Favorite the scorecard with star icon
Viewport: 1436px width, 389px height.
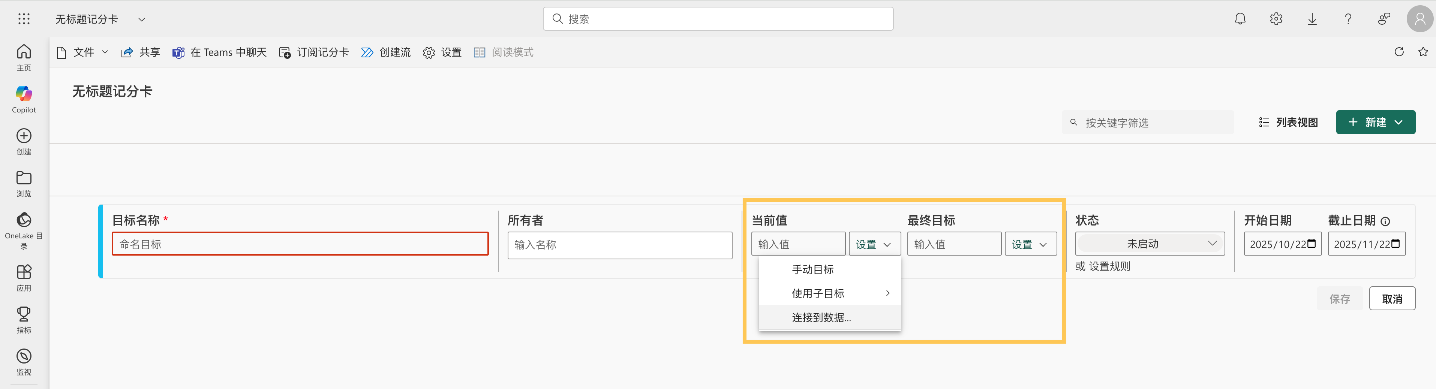coord(1423,52)
